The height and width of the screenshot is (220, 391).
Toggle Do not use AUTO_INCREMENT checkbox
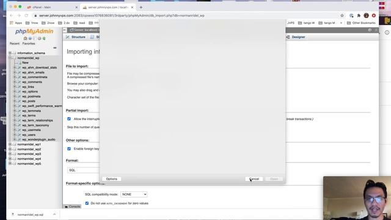[87, 204]
